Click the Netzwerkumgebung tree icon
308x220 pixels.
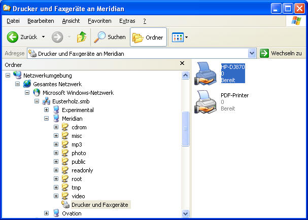click(17, 76)
